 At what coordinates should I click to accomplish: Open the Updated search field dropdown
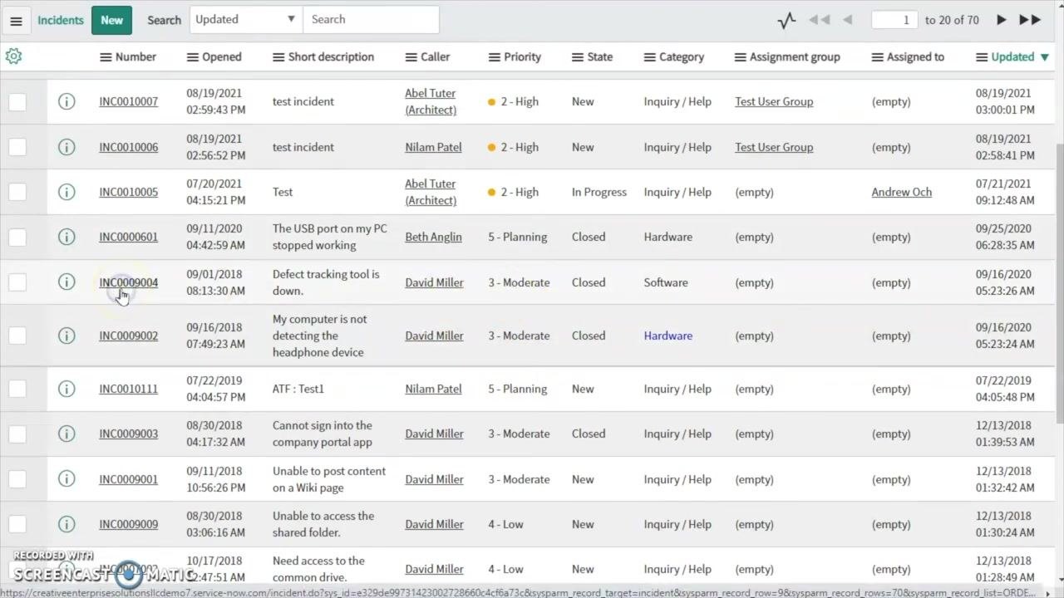coord(246,20)
